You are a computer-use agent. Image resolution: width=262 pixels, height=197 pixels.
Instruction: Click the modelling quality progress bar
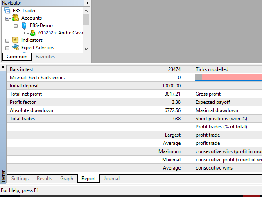click(228, 77)
